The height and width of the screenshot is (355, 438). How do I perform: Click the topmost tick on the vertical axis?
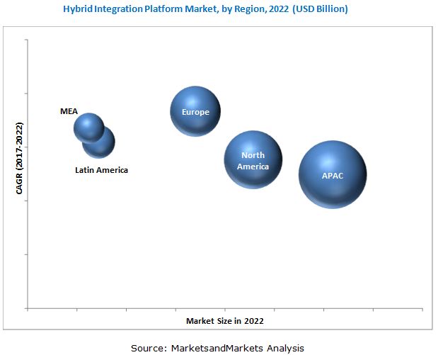tap(27, 40)
